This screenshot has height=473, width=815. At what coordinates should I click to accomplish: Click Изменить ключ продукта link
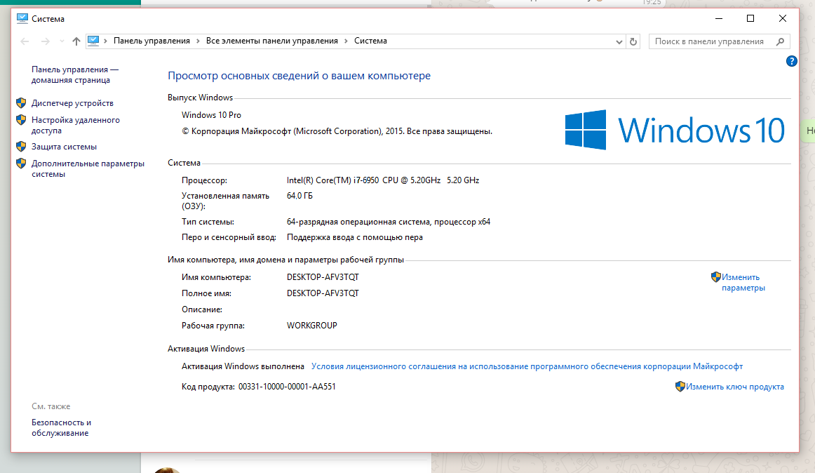734,387
